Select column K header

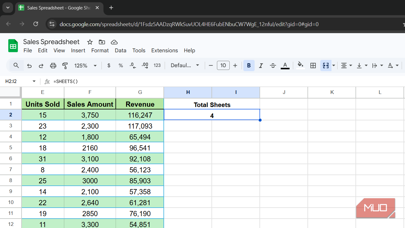coord(332,92)
